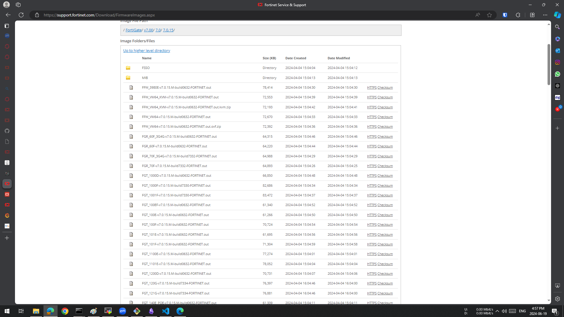
Task: Open the Windows Start menu
Action: [x=7, y=311]
